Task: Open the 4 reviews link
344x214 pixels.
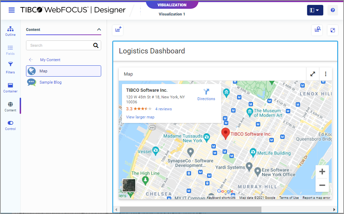Action: [x=163, y=109]
